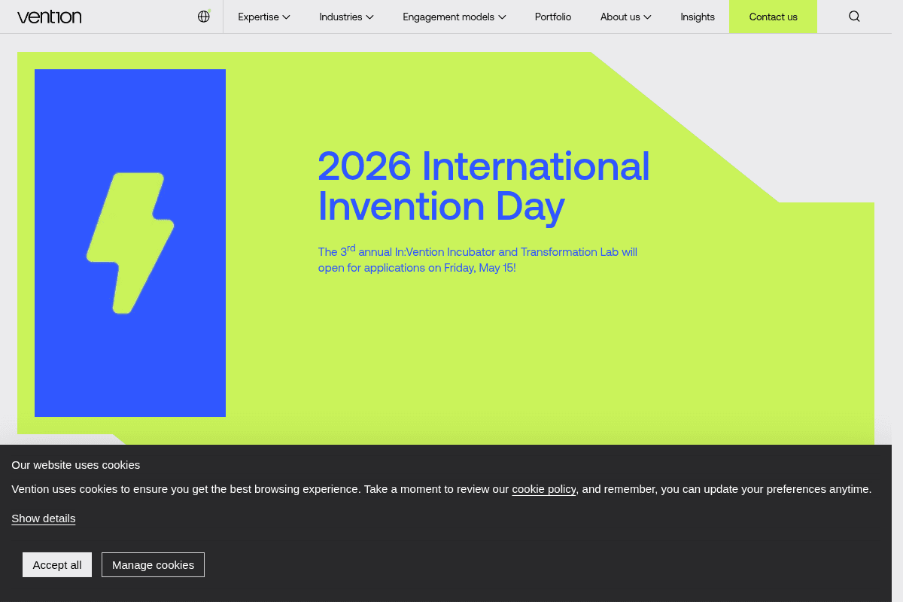This screenshot has width=903, height=602.
Task: Expand the Industries menu
Action: [346, 17]
